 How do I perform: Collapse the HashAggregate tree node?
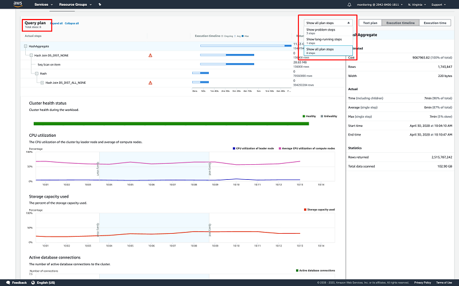pyautogui.click(x=25, y=46)
